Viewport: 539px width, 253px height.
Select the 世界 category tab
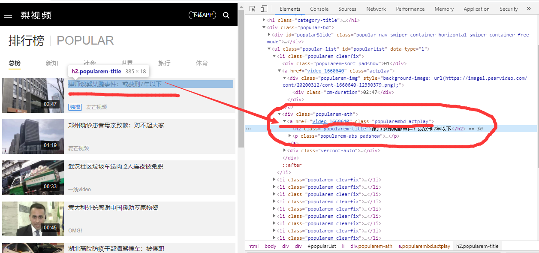pyautogui.click(x=127, y=63)
